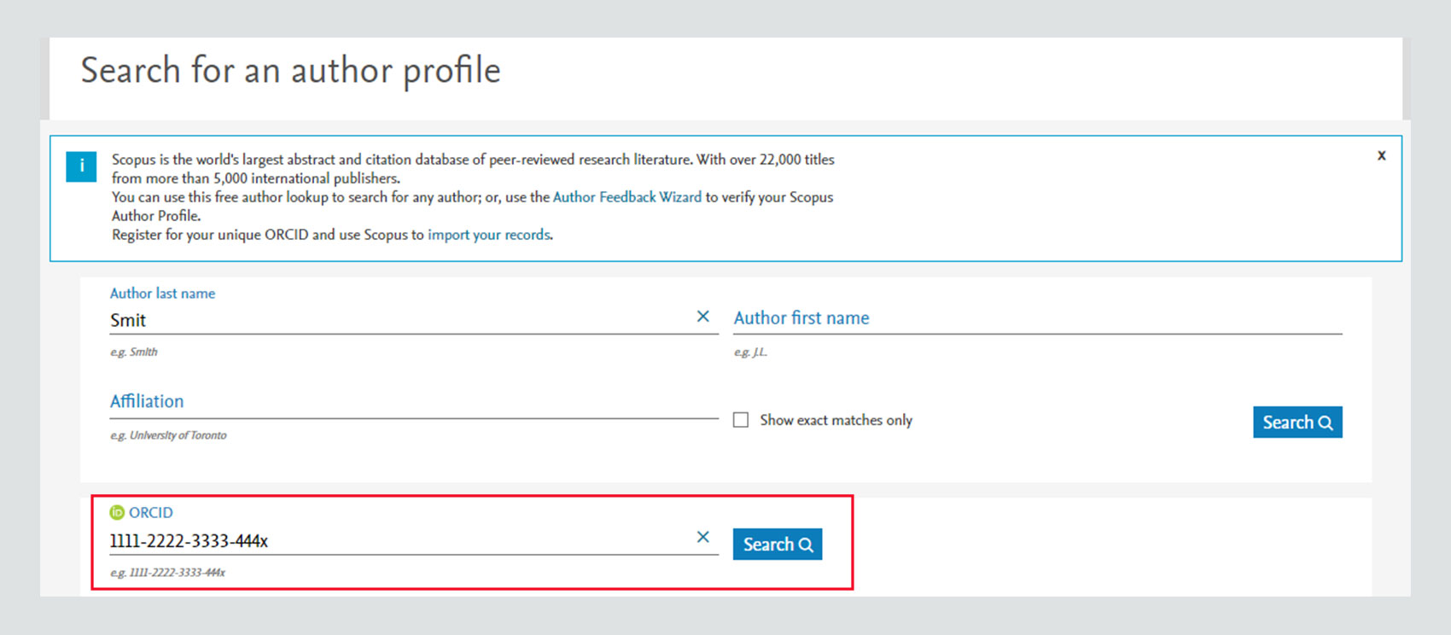Clear the ORCID field
The image size is (1451, 635).
(702, 537)
